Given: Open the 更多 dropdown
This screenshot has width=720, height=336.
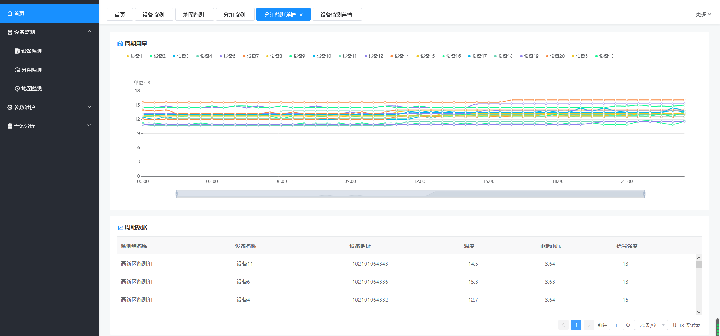Looking at the screenshot, I should point(703,14).
